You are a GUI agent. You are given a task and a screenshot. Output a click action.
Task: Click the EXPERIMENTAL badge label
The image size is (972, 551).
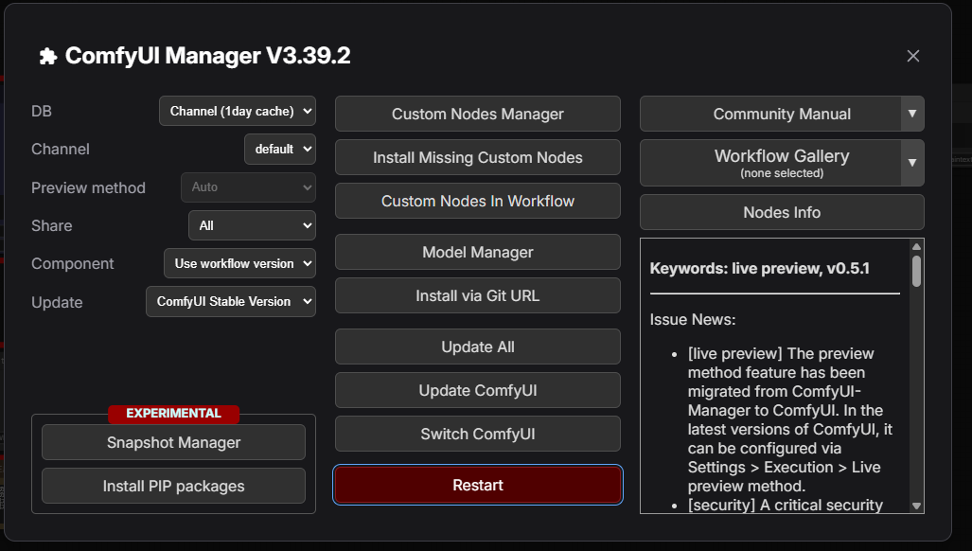point(173,414)
